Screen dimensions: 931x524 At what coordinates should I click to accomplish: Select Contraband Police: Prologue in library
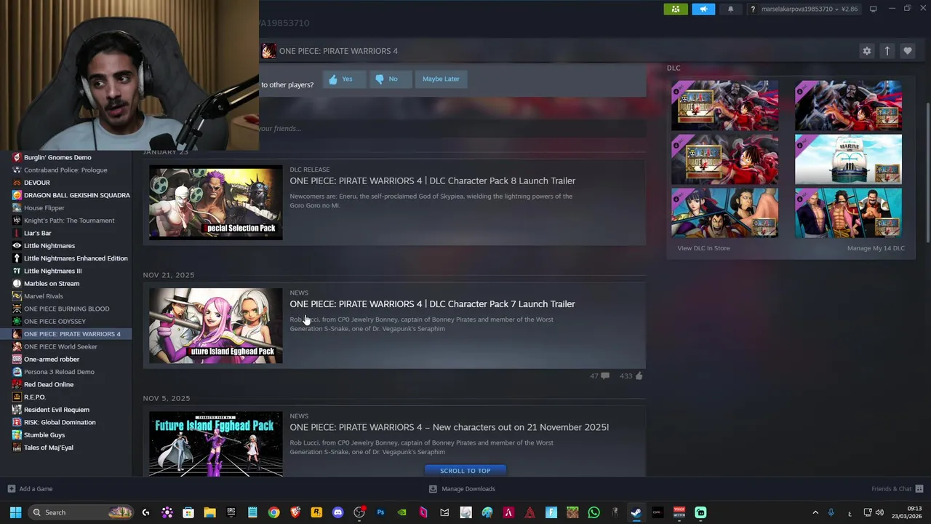(x=65, y=170)
